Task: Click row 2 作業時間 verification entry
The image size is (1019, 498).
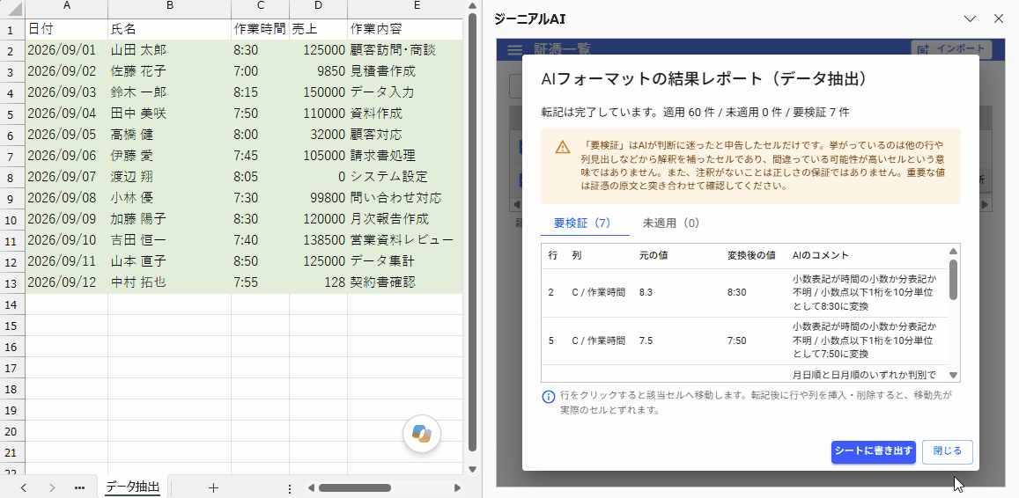Action: point(744,293)
